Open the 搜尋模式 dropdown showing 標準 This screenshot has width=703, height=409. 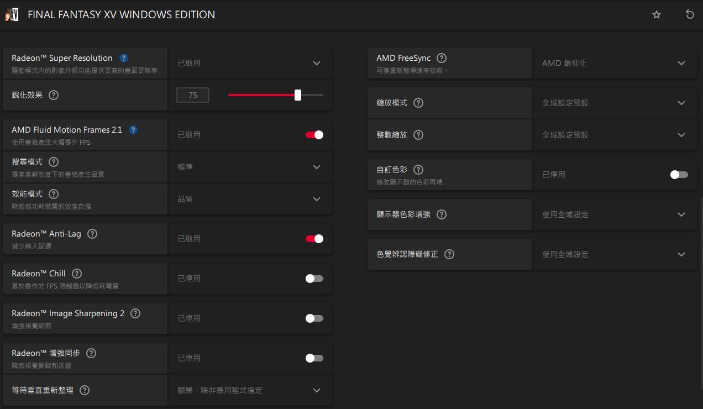pyautogui.click(x=250, y=167)
